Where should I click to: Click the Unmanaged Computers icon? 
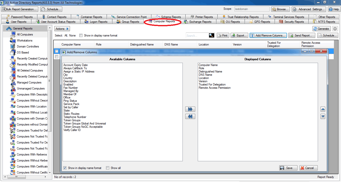[13, 88]
